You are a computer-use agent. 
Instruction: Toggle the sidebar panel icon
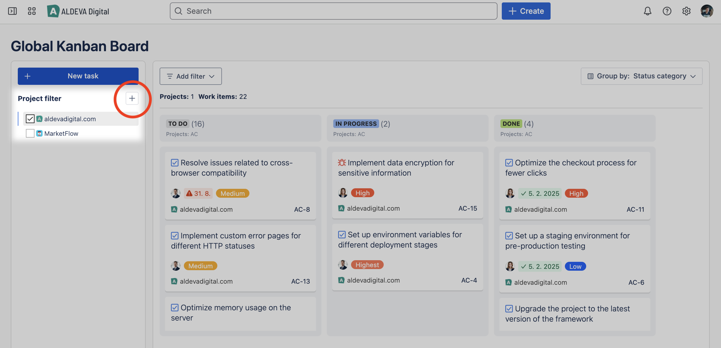12,11
